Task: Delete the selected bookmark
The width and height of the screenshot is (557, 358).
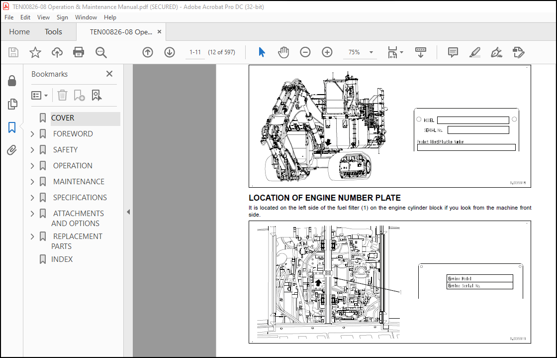Action: tap(62, 95)
